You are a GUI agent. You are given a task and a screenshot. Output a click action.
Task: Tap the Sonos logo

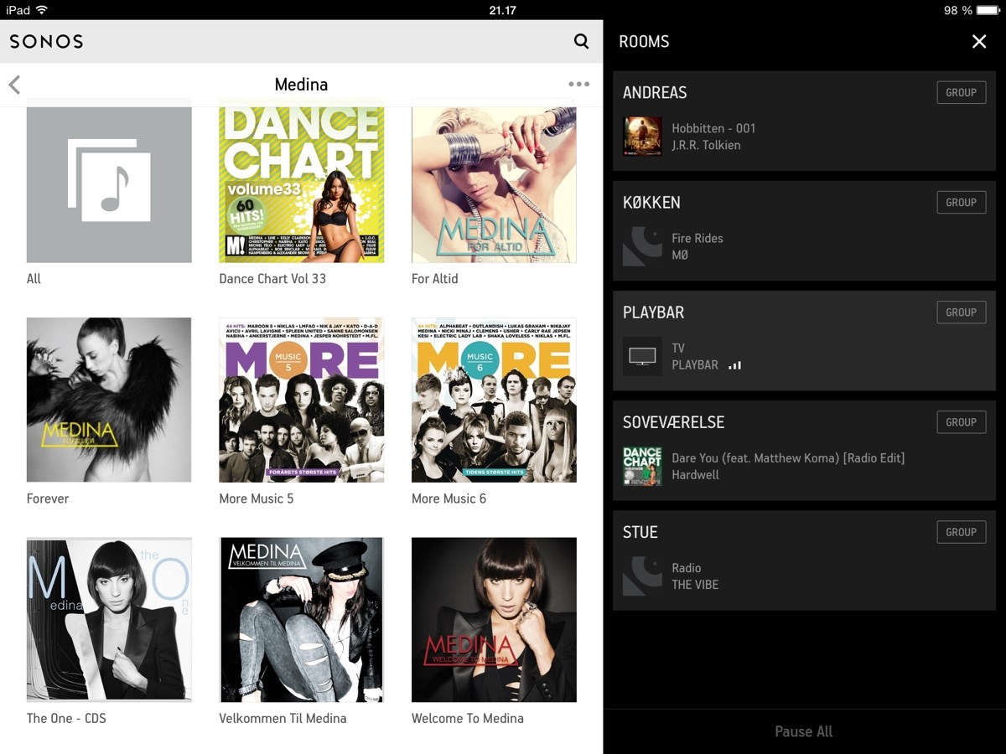[x=46, y=41]
